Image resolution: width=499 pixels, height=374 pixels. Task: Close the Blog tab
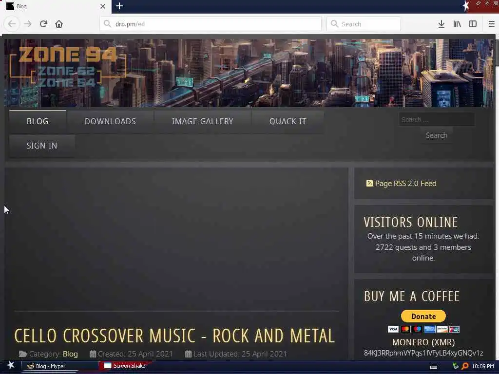coord(102,6)
